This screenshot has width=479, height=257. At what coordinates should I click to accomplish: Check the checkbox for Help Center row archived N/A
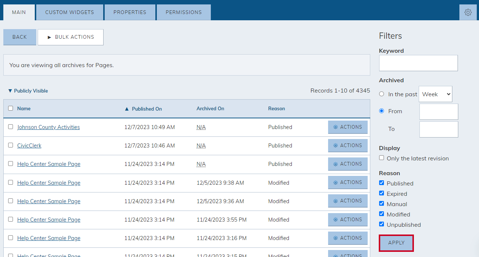pos(11,164)
